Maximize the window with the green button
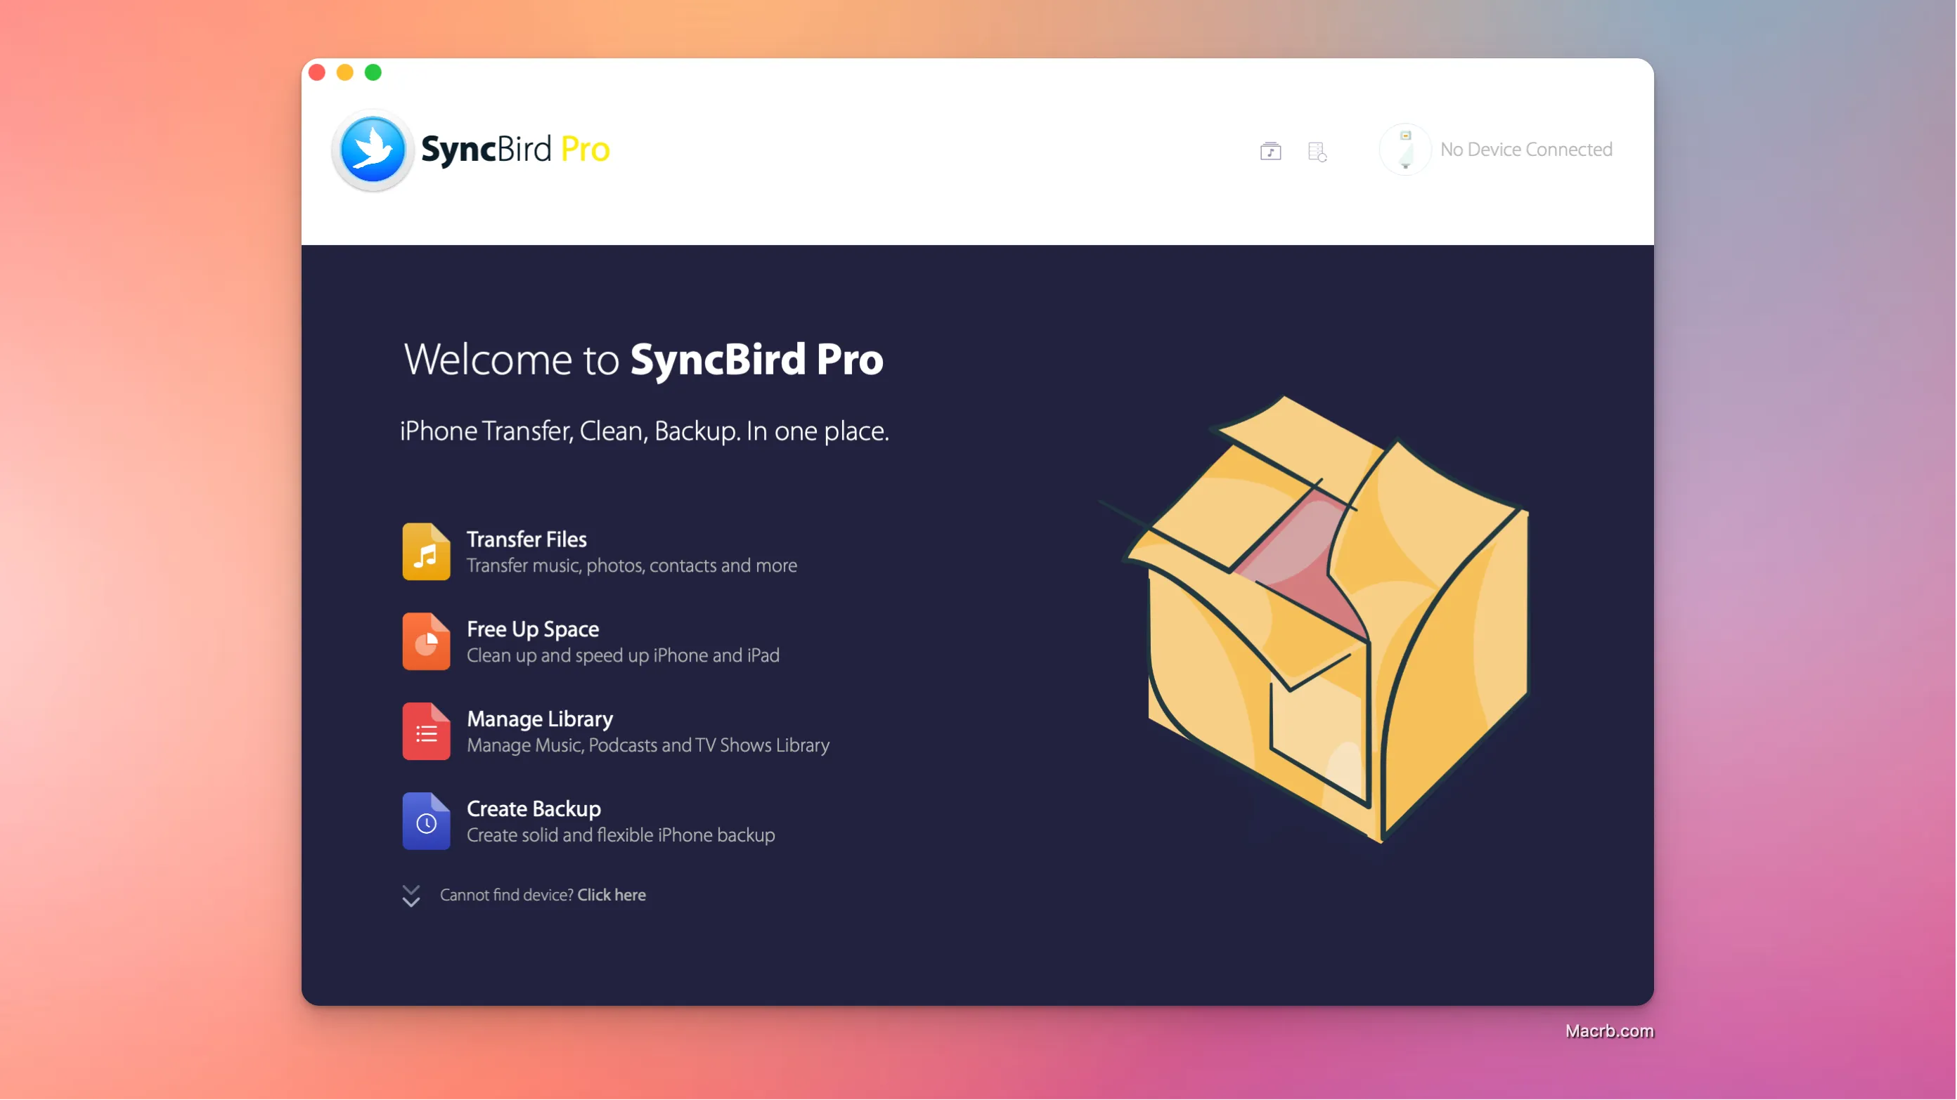 point(373,73)
